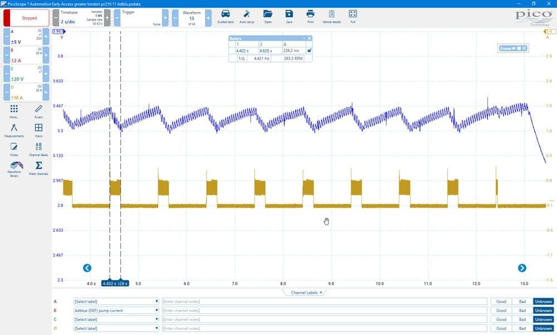Image resolution: width=557 pixels, height=335 pixels.
Task: Expand channel A label dropdown
Action: click(x=116, y=302)
